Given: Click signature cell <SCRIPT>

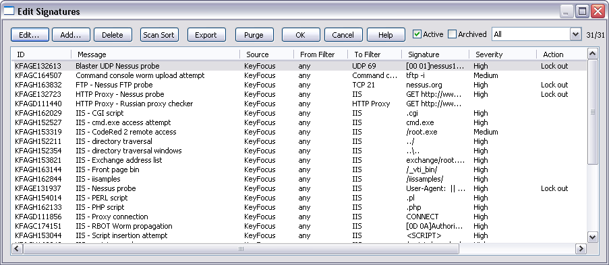Looking at the screenshot, I should tap(424, 235).
